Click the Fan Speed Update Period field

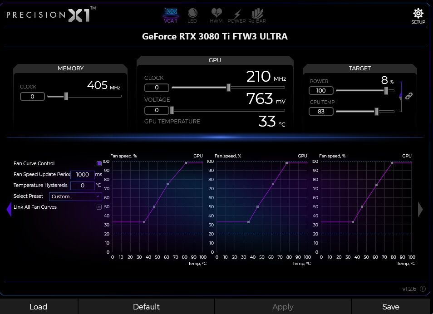coord(83,175)
